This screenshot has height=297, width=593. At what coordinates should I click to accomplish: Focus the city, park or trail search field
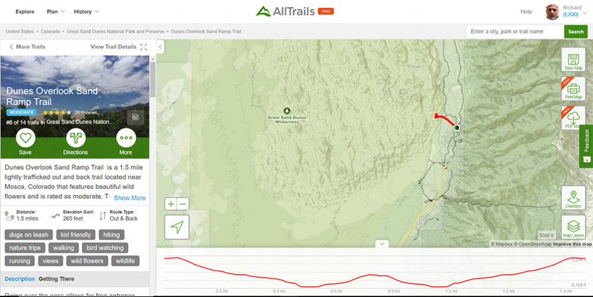[515, 32]
